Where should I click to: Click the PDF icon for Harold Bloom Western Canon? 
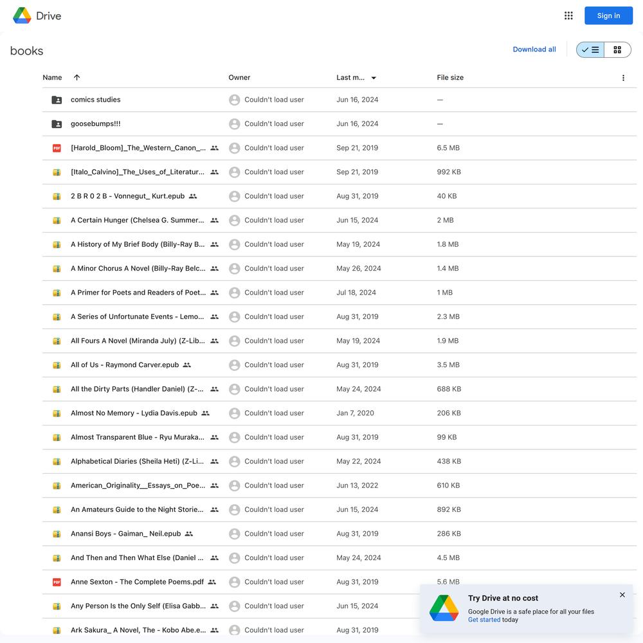(x=57, y=148)
